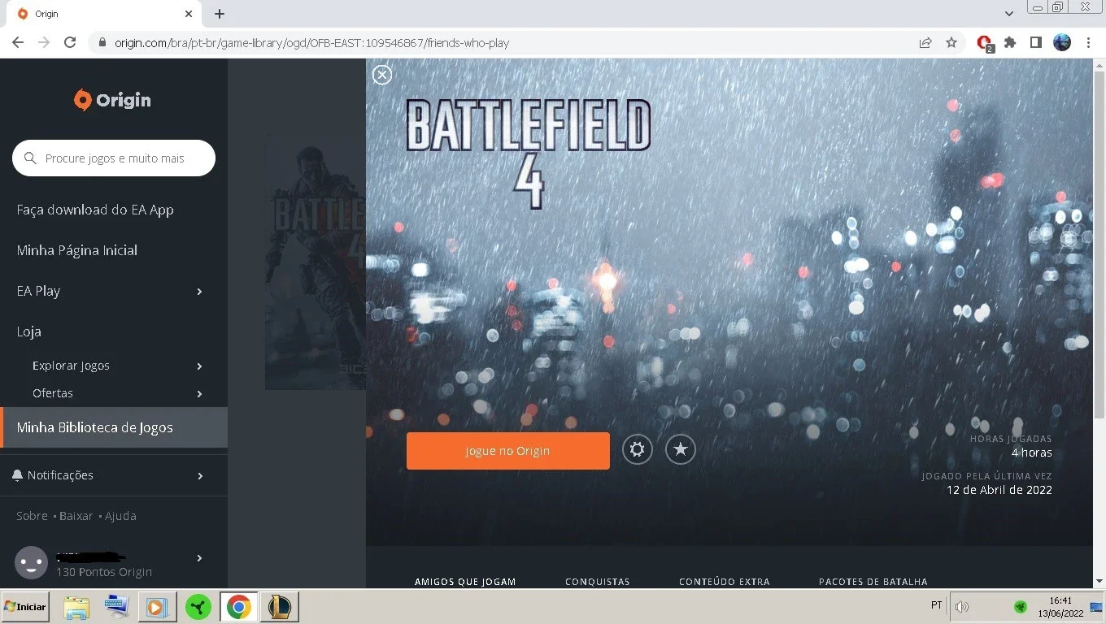1106x624 pixels.
Task: Click the volume speaker tray icon
Action: point(963,607)
